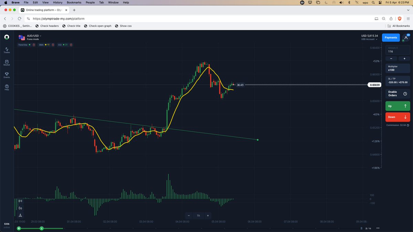Image resolution: width=413 pixels, height=232 pixels.
Task: Click the blue Payments button
Action: coord(391,37)
